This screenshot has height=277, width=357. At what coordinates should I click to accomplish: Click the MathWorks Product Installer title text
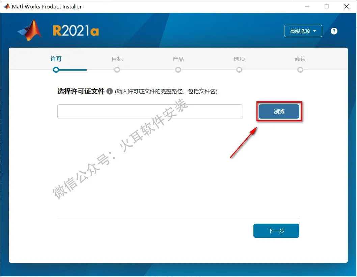point(47,7)
